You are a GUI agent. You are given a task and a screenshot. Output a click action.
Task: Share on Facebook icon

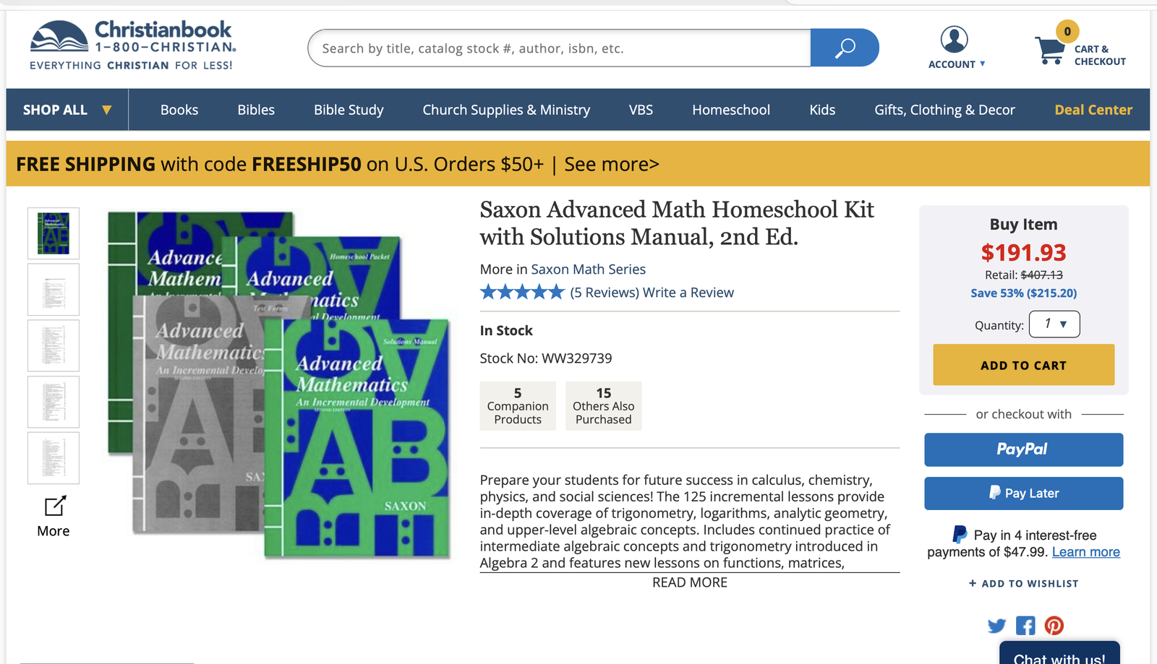point(1025,626)
